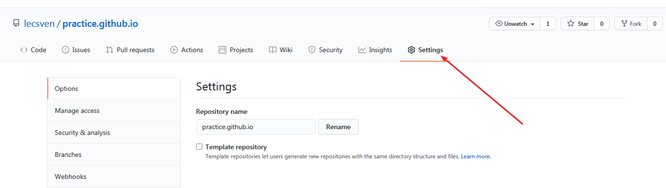Select the Settings tab

pyautogui.click(x=425, y=50)
